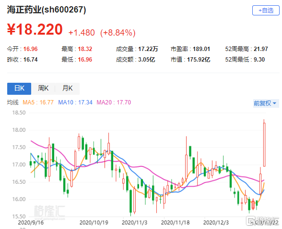The image size is (282, 229).
Task: Click the stock title 海正药业(sh600267)
Action: [47, 10]
